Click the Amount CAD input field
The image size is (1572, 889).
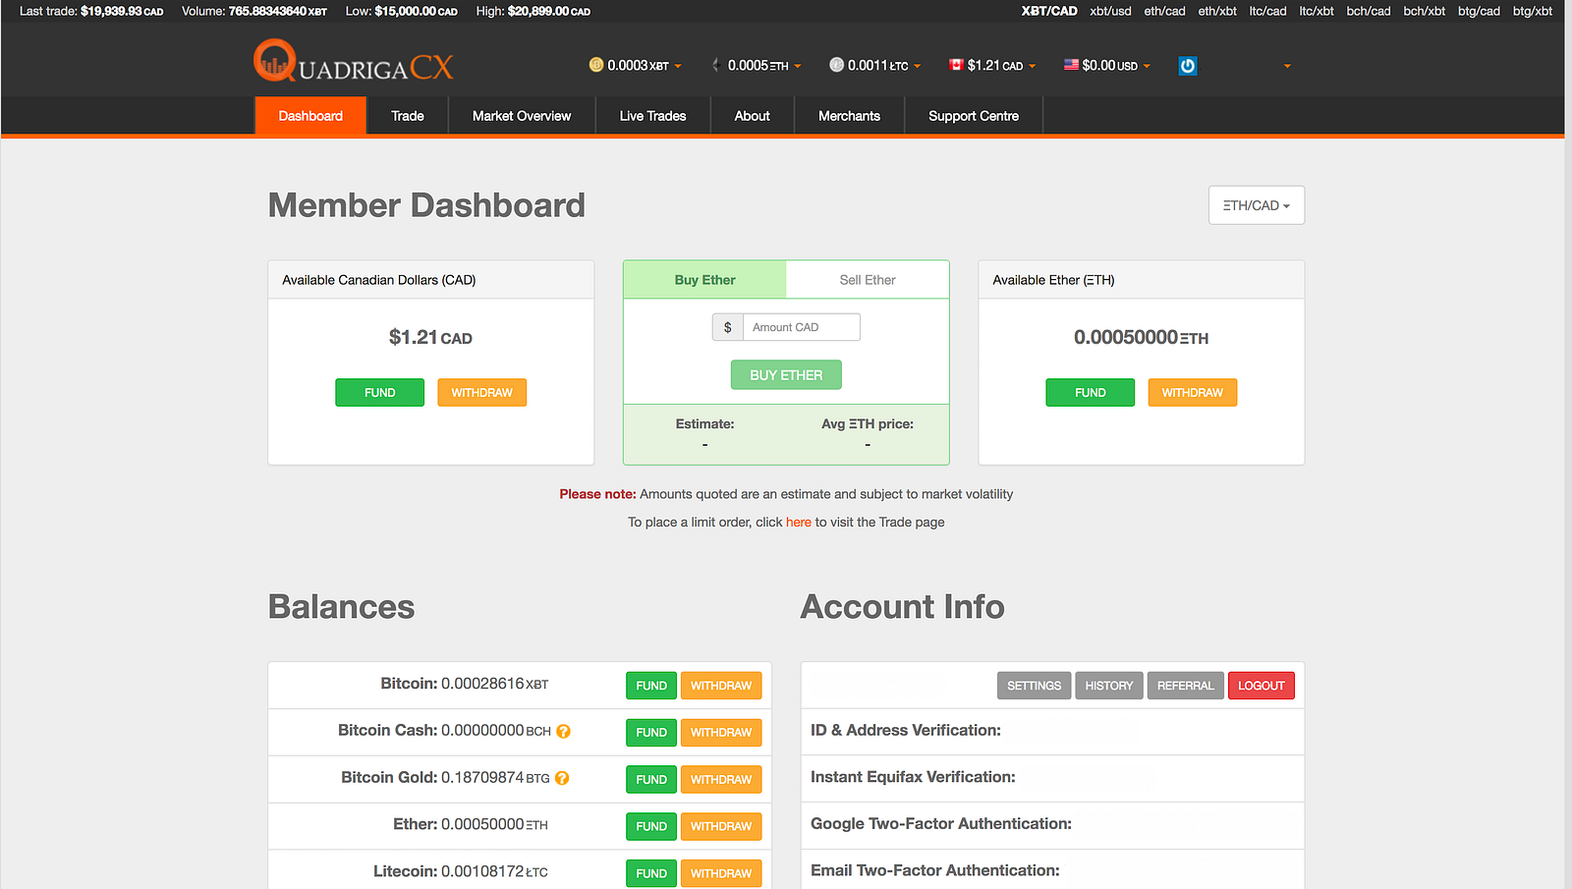(801, 327)
